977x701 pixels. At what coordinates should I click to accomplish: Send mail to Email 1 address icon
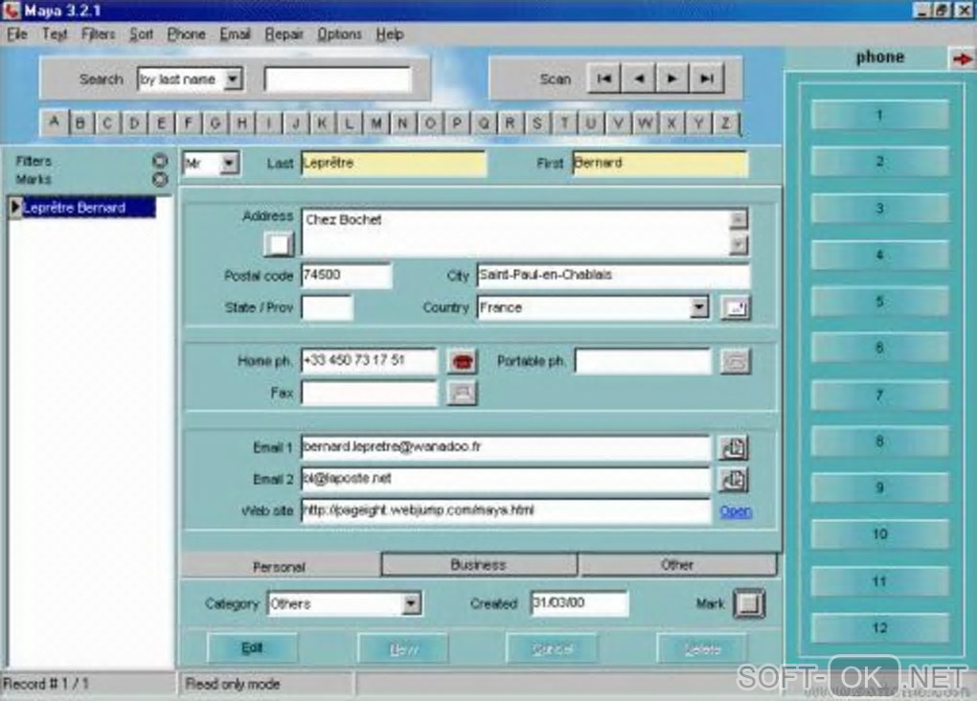pos(734,447)
